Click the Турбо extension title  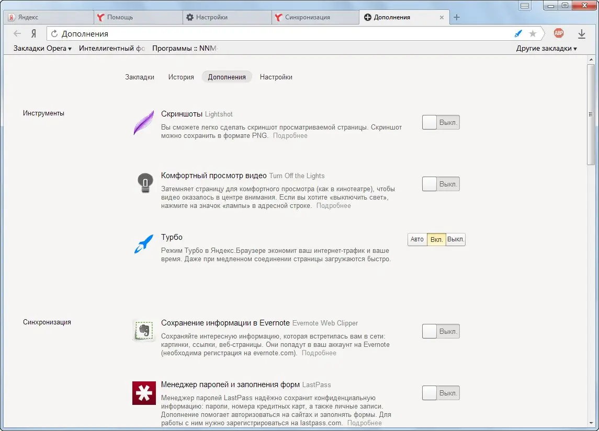172,237
